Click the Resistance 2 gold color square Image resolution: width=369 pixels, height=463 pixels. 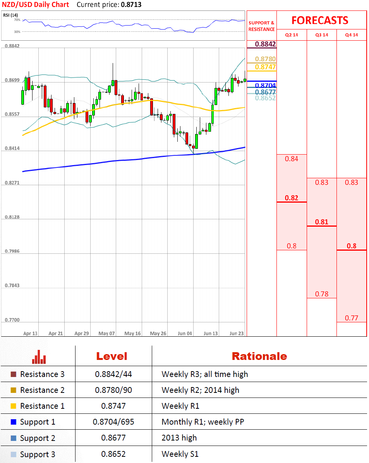14,390
